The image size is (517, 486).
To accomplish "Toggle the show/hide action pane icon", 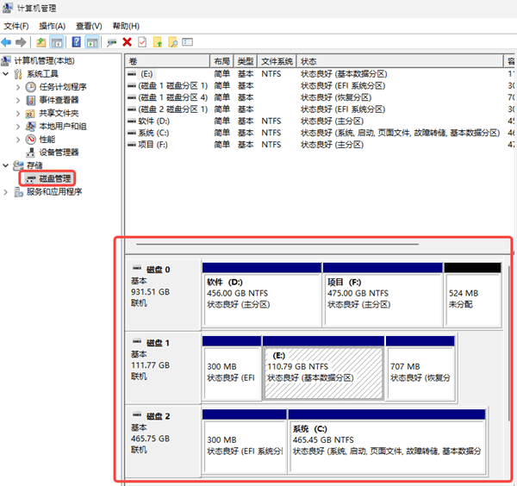I will (x=92, y=42).
